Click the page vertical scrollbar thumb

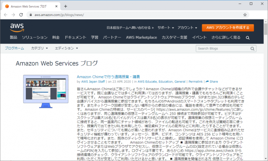click(x=266, y=29)
